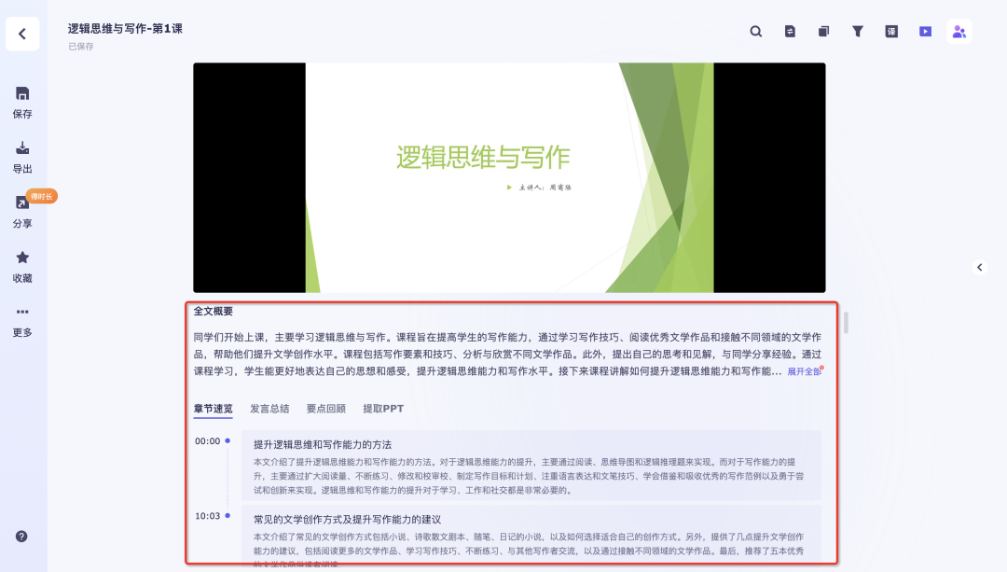Click the back arrow next to the title
The height and width of the screenshot is (572, 1007).
pos(22,34)
